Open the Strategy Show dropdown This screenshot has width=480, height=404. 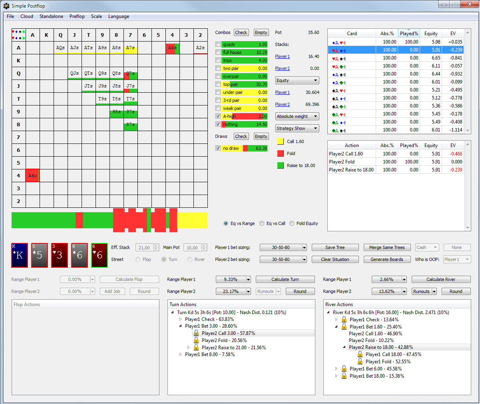coord(297,128)
